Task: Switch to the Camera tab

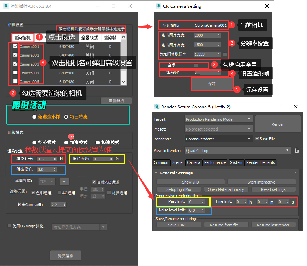Action: point(194,162)
